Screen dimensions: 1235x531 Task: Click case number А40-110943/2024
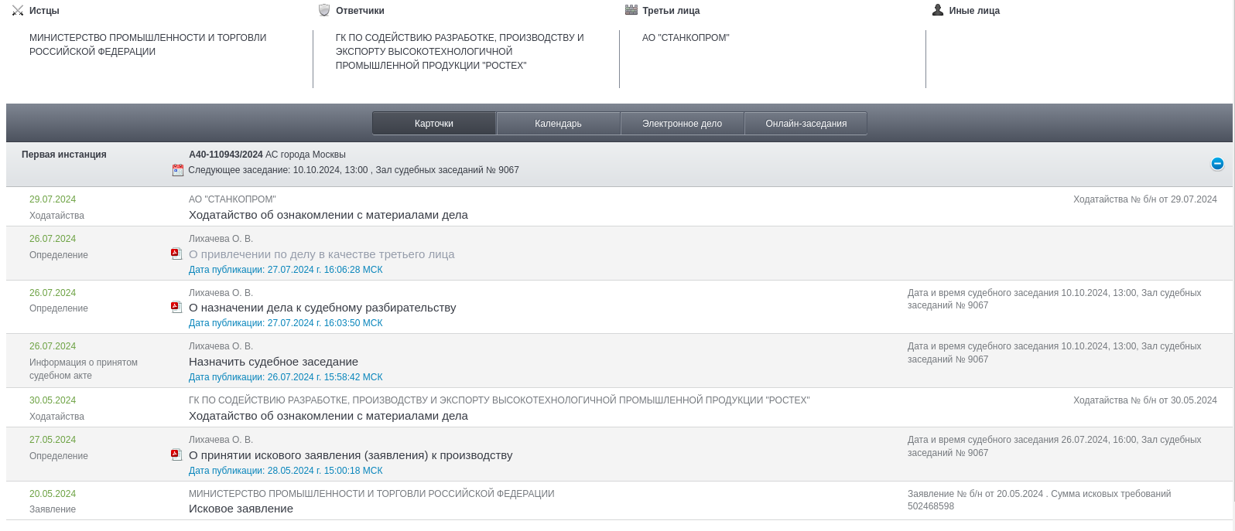[225, 155]
